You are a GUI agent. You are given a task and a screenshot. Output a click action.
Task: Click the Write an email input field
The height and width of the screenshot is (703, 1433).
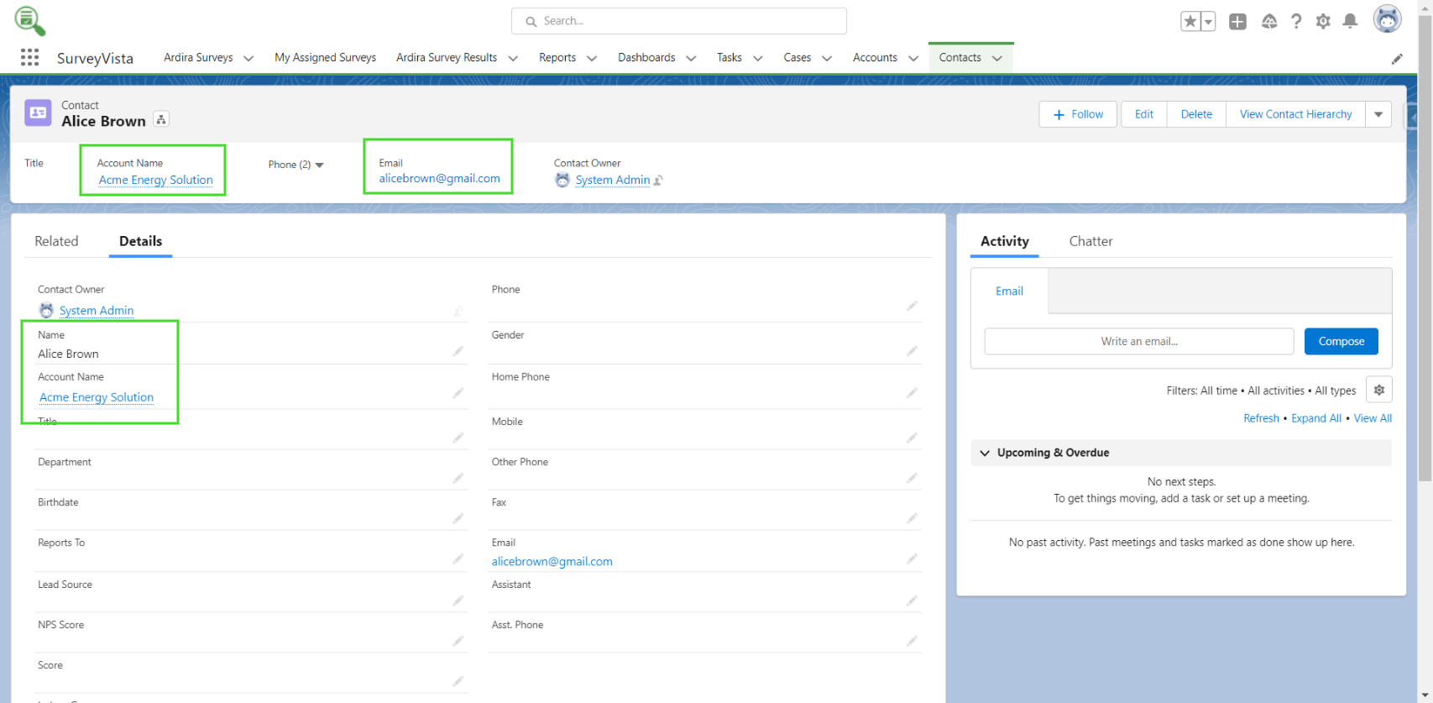tap(1138, 341)
